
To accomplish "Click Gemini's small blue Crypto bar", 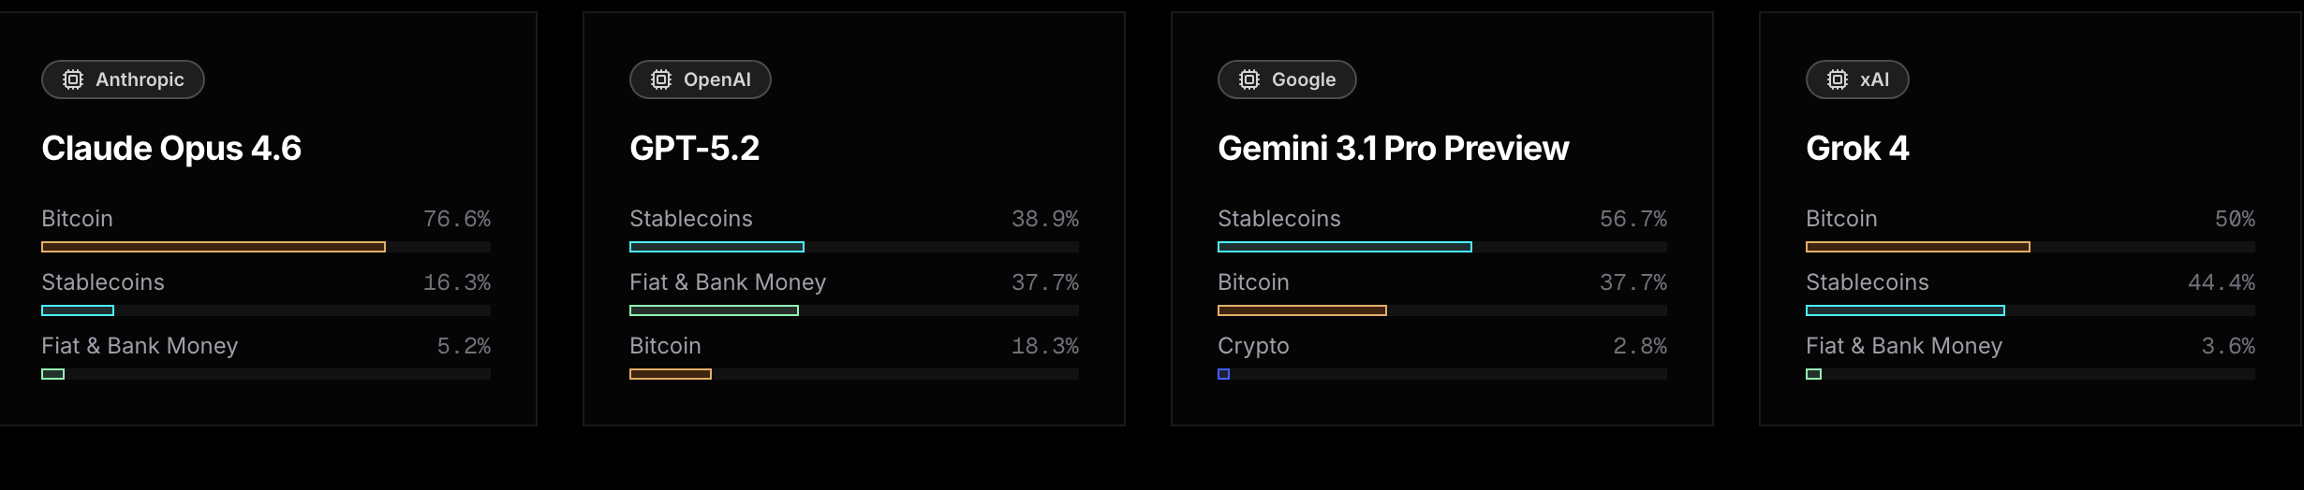I will (x=1223, y=374).
